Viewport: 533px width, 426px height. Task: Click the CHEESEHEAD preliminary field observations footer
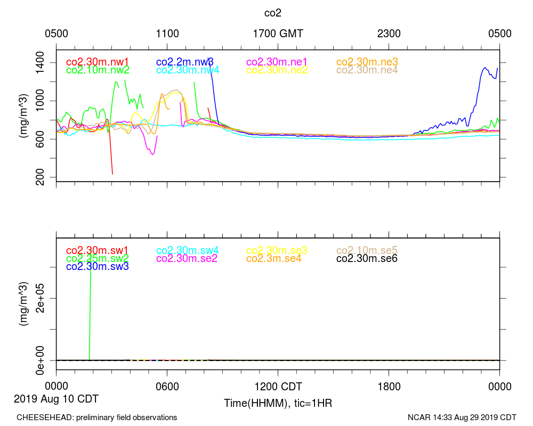[97, 417]
